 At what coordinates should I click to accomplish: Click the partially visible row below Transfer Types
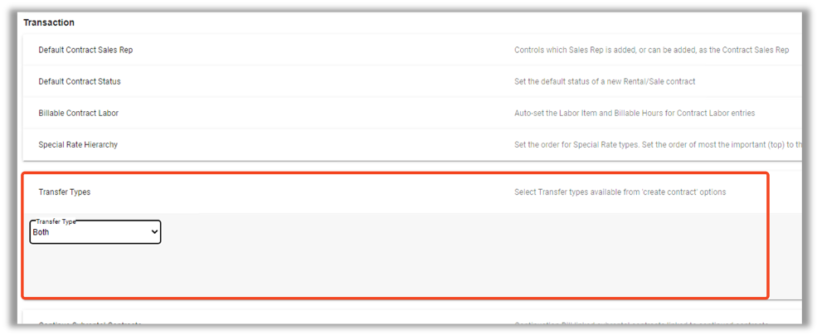pos(91,323)
